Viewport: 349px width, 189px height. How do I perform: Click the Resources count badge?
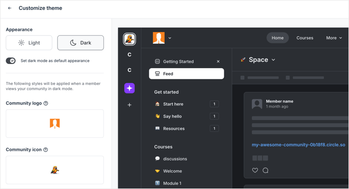tap(215, 129)
